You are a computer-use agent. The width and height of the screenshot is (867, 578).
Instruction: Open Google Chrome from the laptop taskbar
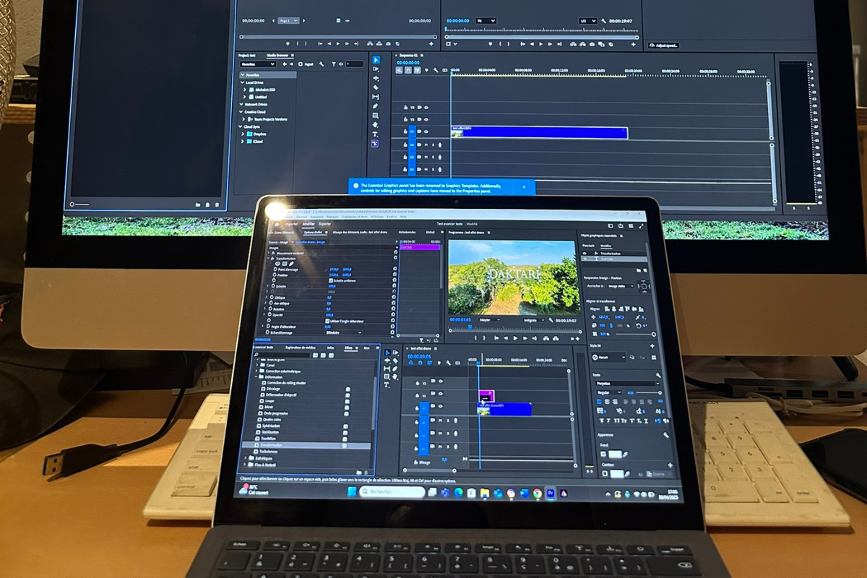pos(537,493)
